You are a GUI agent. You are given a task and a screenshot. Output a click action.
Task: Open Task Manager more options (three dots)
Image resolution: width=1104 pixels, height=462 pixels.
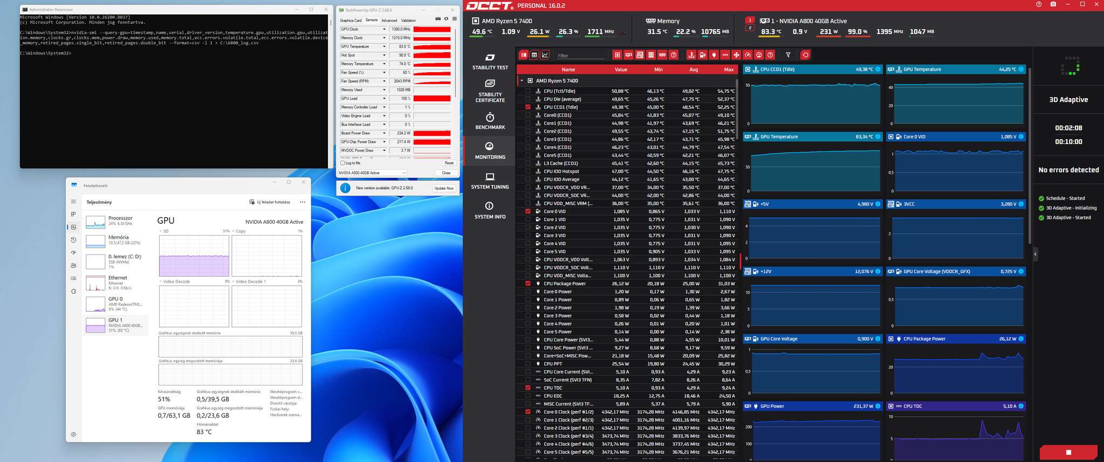[x=303, y=202]
